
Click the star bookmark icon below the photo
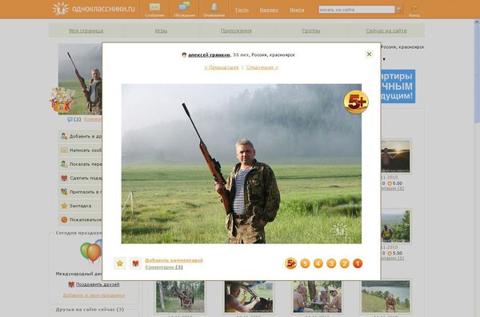click(120, 263)
